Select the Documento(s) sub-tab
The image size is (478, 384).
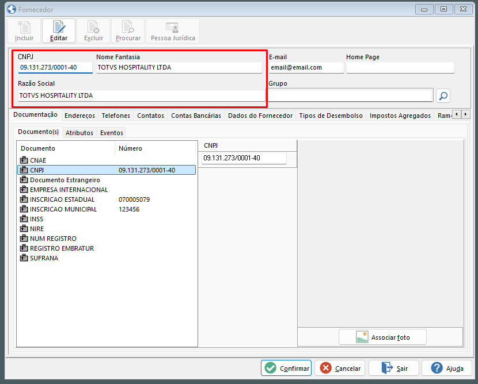click(39, 132)
